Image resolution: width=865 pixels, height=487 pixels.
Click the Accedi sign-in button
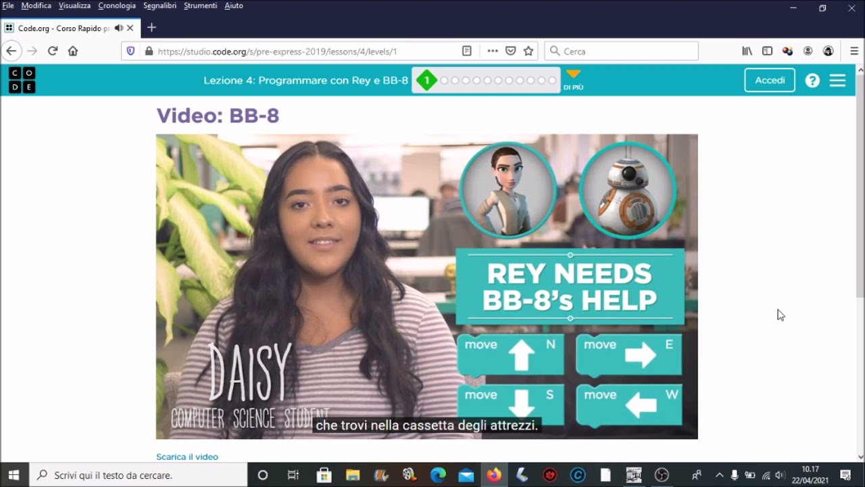pos(770,80)
